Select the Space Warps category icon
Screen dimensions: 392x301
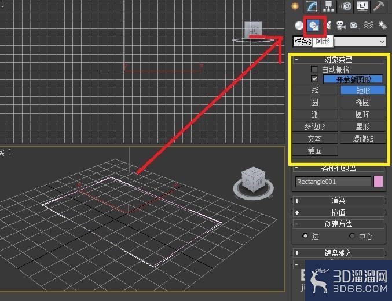click(x=369, y=26)
